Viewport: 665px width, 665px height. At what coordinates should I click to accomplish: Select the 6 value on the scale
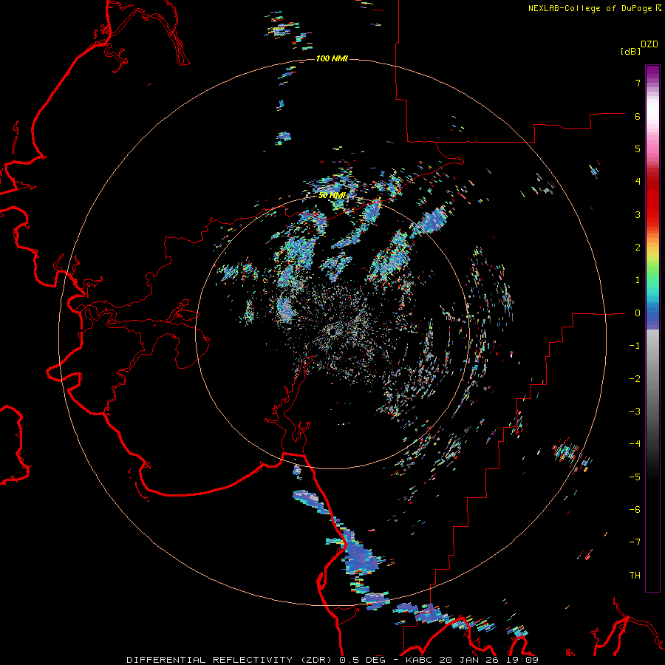tap(638, 116)
